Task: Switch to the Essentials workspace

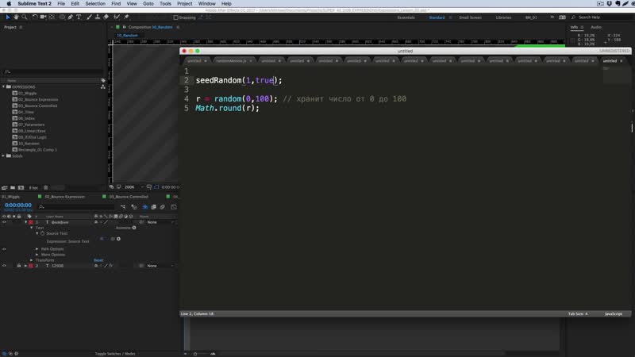Action: pyautogui.click(x=406, y=17)
